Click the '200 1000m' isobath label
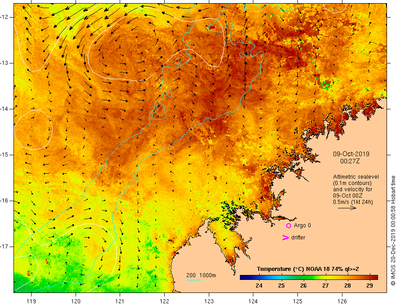The height and width of the screenshot is (306, 396). pos(201,275)
